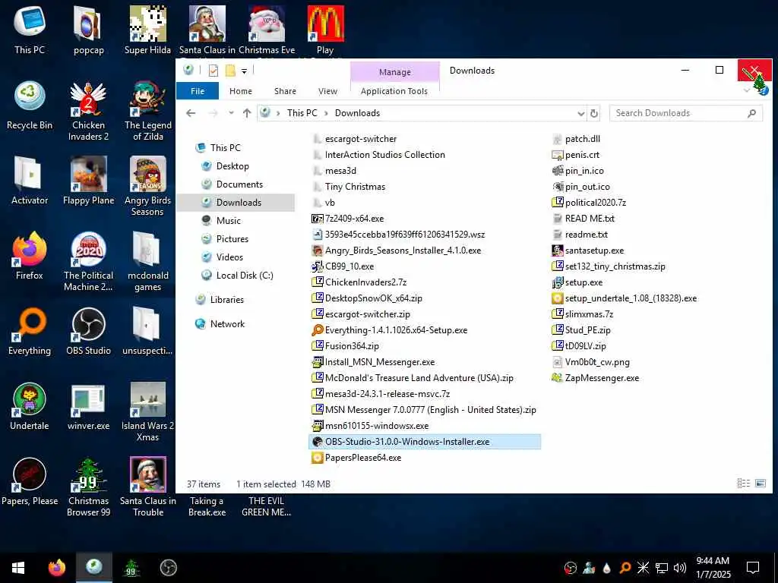Select 7z2409-x64.exe file

(354, 219)
